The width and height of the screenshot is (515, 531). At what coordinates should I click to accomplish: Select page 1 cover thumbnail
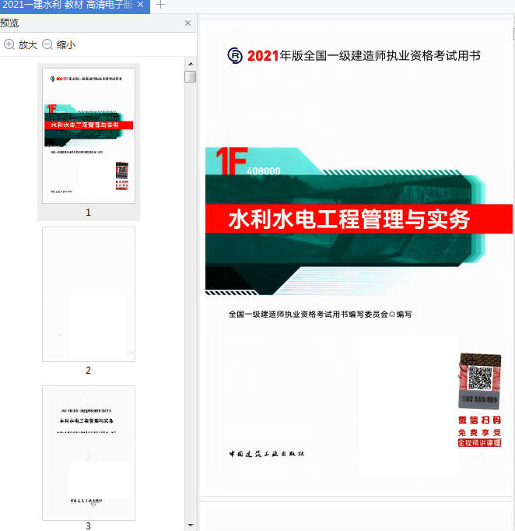[x=89, y=135]
